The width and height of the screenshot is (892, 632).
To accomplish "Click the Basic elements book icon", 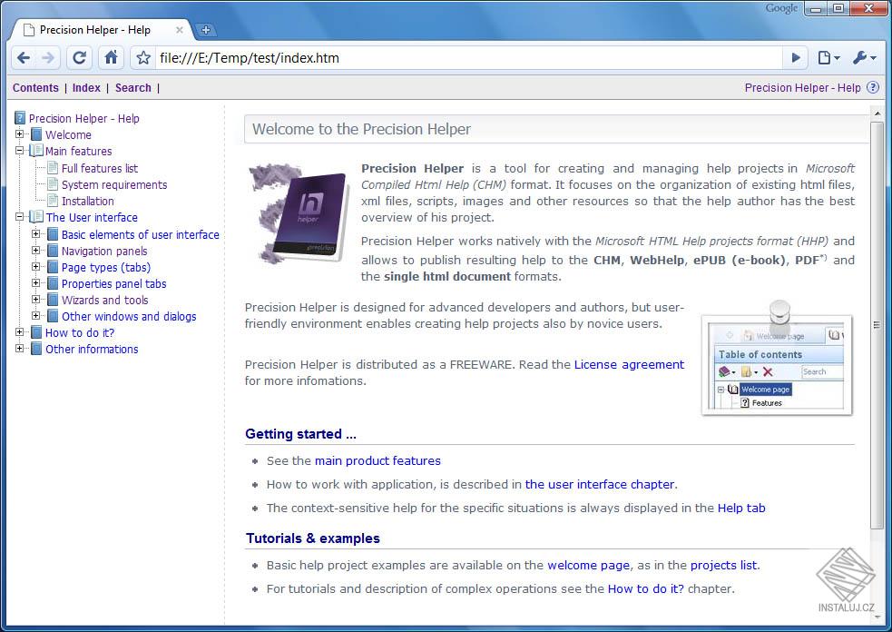I will [x=53, y=234].
